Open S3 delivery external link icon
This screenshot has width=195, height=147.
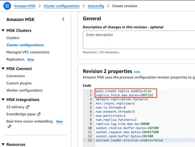pos(28,107)
